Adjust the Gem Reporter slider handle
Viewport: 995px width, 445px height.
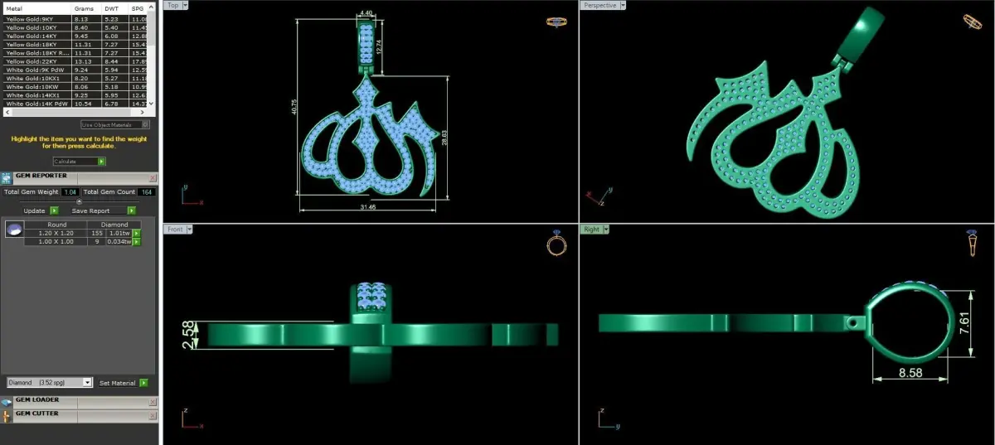click(x=79, y=201)
